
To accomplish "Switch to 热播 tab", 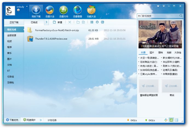I will tap(143, 53).
